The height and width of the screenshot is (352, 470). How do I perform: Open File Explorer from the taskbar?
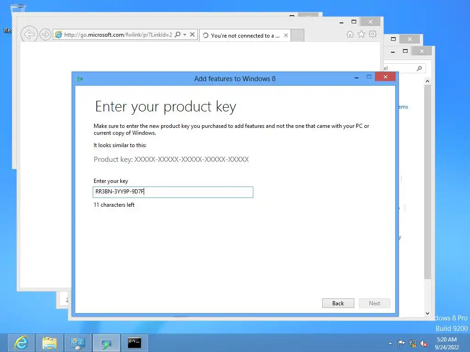50,343
